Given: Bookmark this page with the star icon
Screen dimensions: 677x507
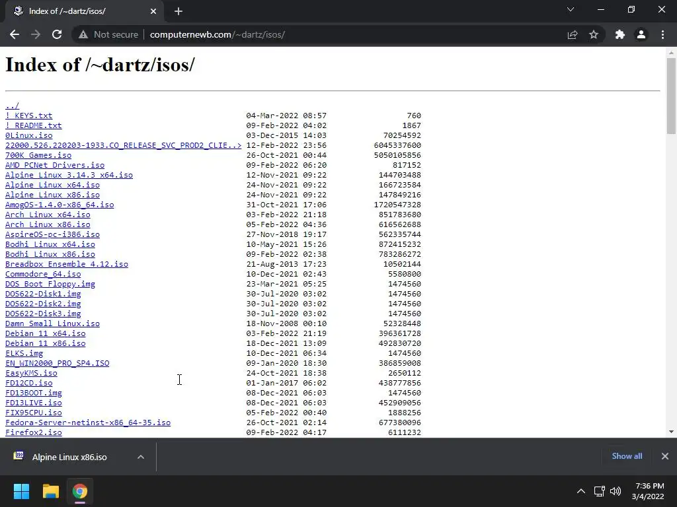Looking at the screenshot, I should point(594,34).
